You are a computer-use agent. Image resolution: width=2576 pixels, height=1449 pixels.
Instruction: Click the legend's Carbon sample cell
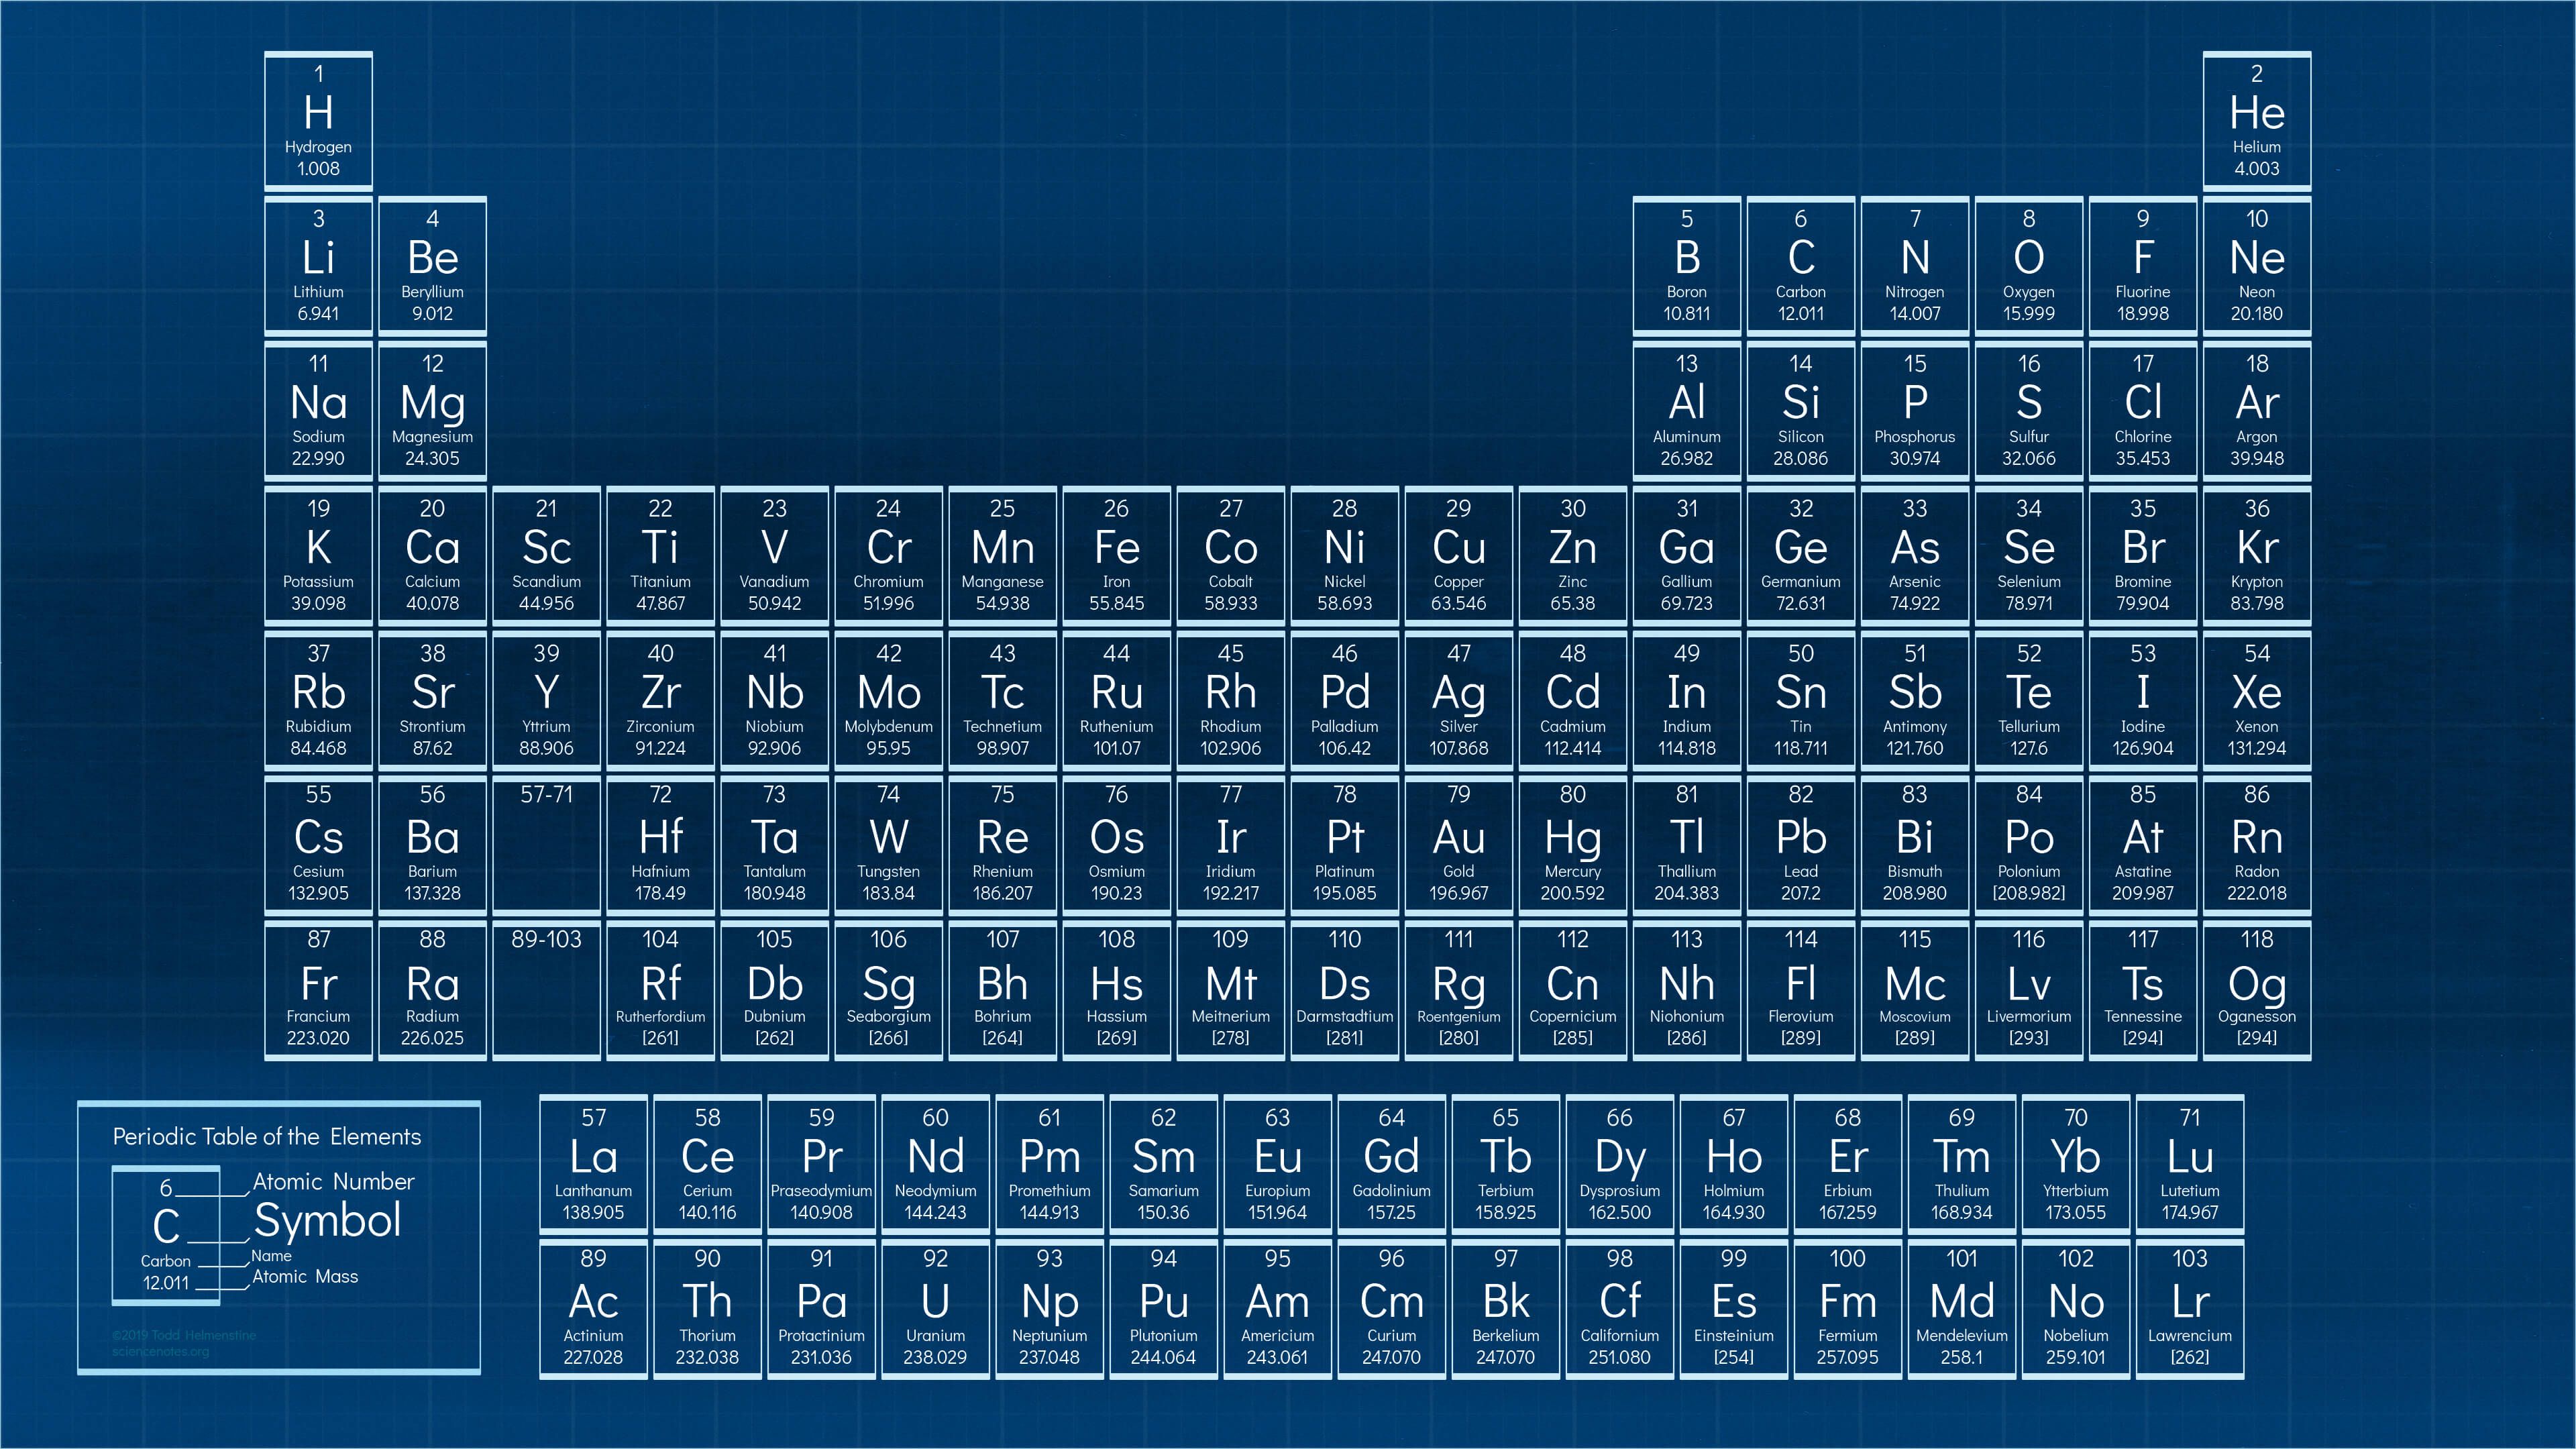(166, 1236)
